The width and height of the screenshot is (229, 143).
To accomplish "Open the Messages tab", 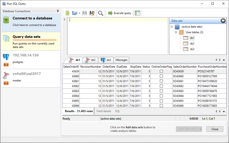I will click(121, 60).
